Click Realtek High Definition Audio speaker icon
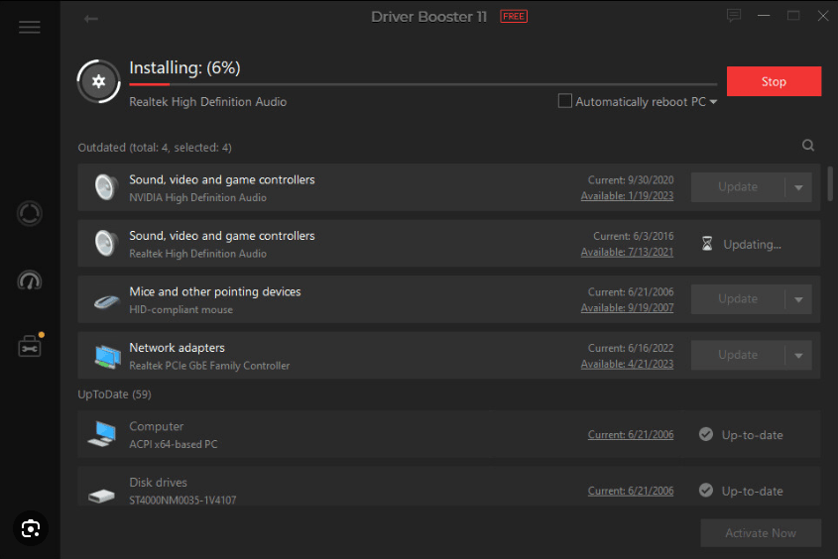 pyautogui.click(x=106, y=244)
